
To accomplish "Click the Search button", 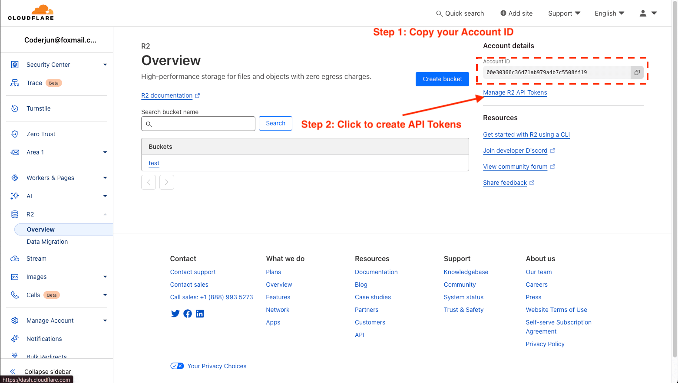I will (275, 123).
